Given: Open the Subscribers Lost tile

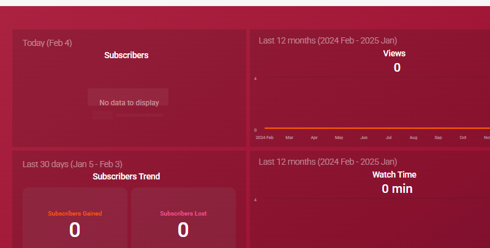Looking at the screenshot, I should [183, 218].
